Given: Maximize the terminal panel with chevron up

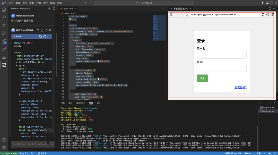Looking at the screenshot, I should [270, 103].
